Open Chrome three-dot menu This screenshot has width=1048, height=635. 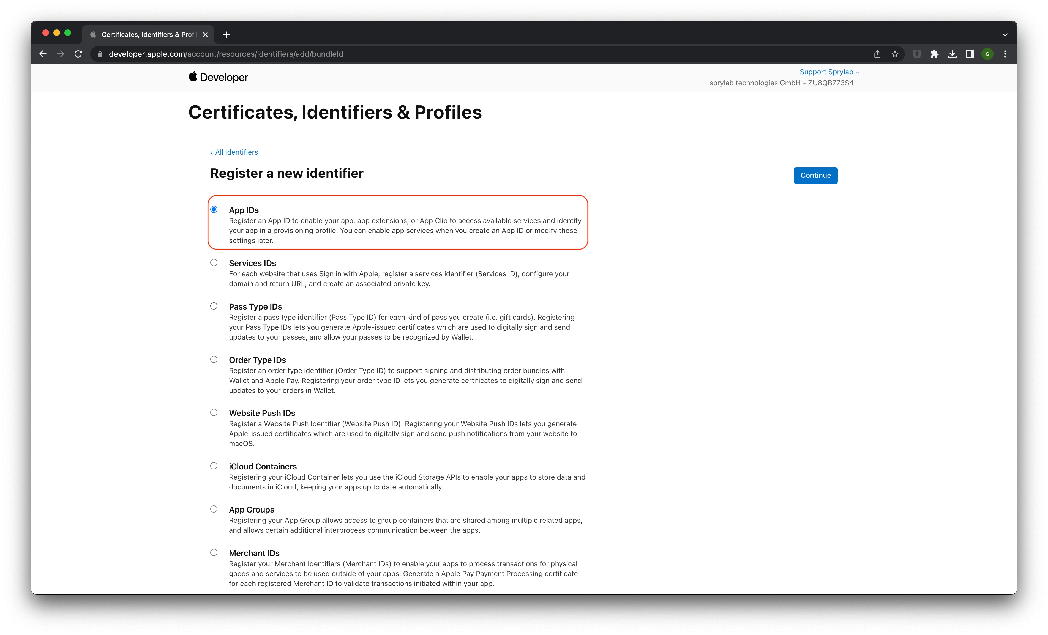[1005, 54]
